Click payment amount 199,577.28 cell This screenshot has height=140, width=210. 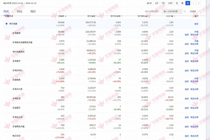(x=90, y=22)
